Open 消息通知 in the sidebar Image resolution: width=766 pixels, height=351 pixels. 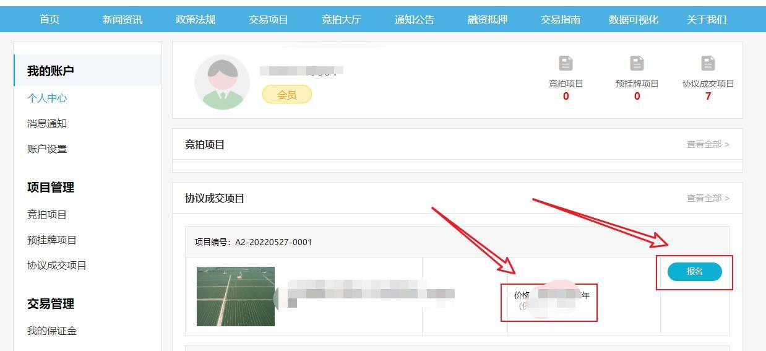coord(47,123)
